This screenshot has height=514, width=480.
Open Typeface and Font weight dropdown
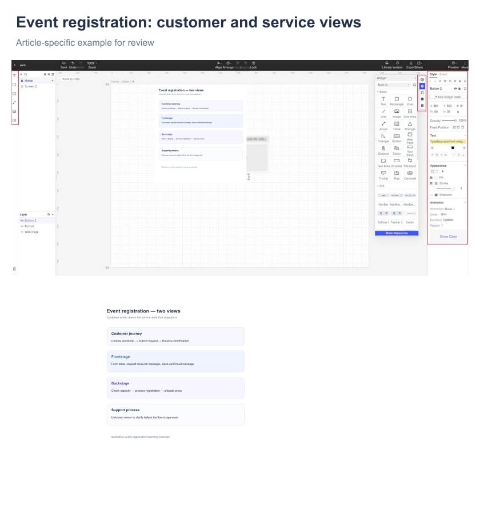[447, 142]
